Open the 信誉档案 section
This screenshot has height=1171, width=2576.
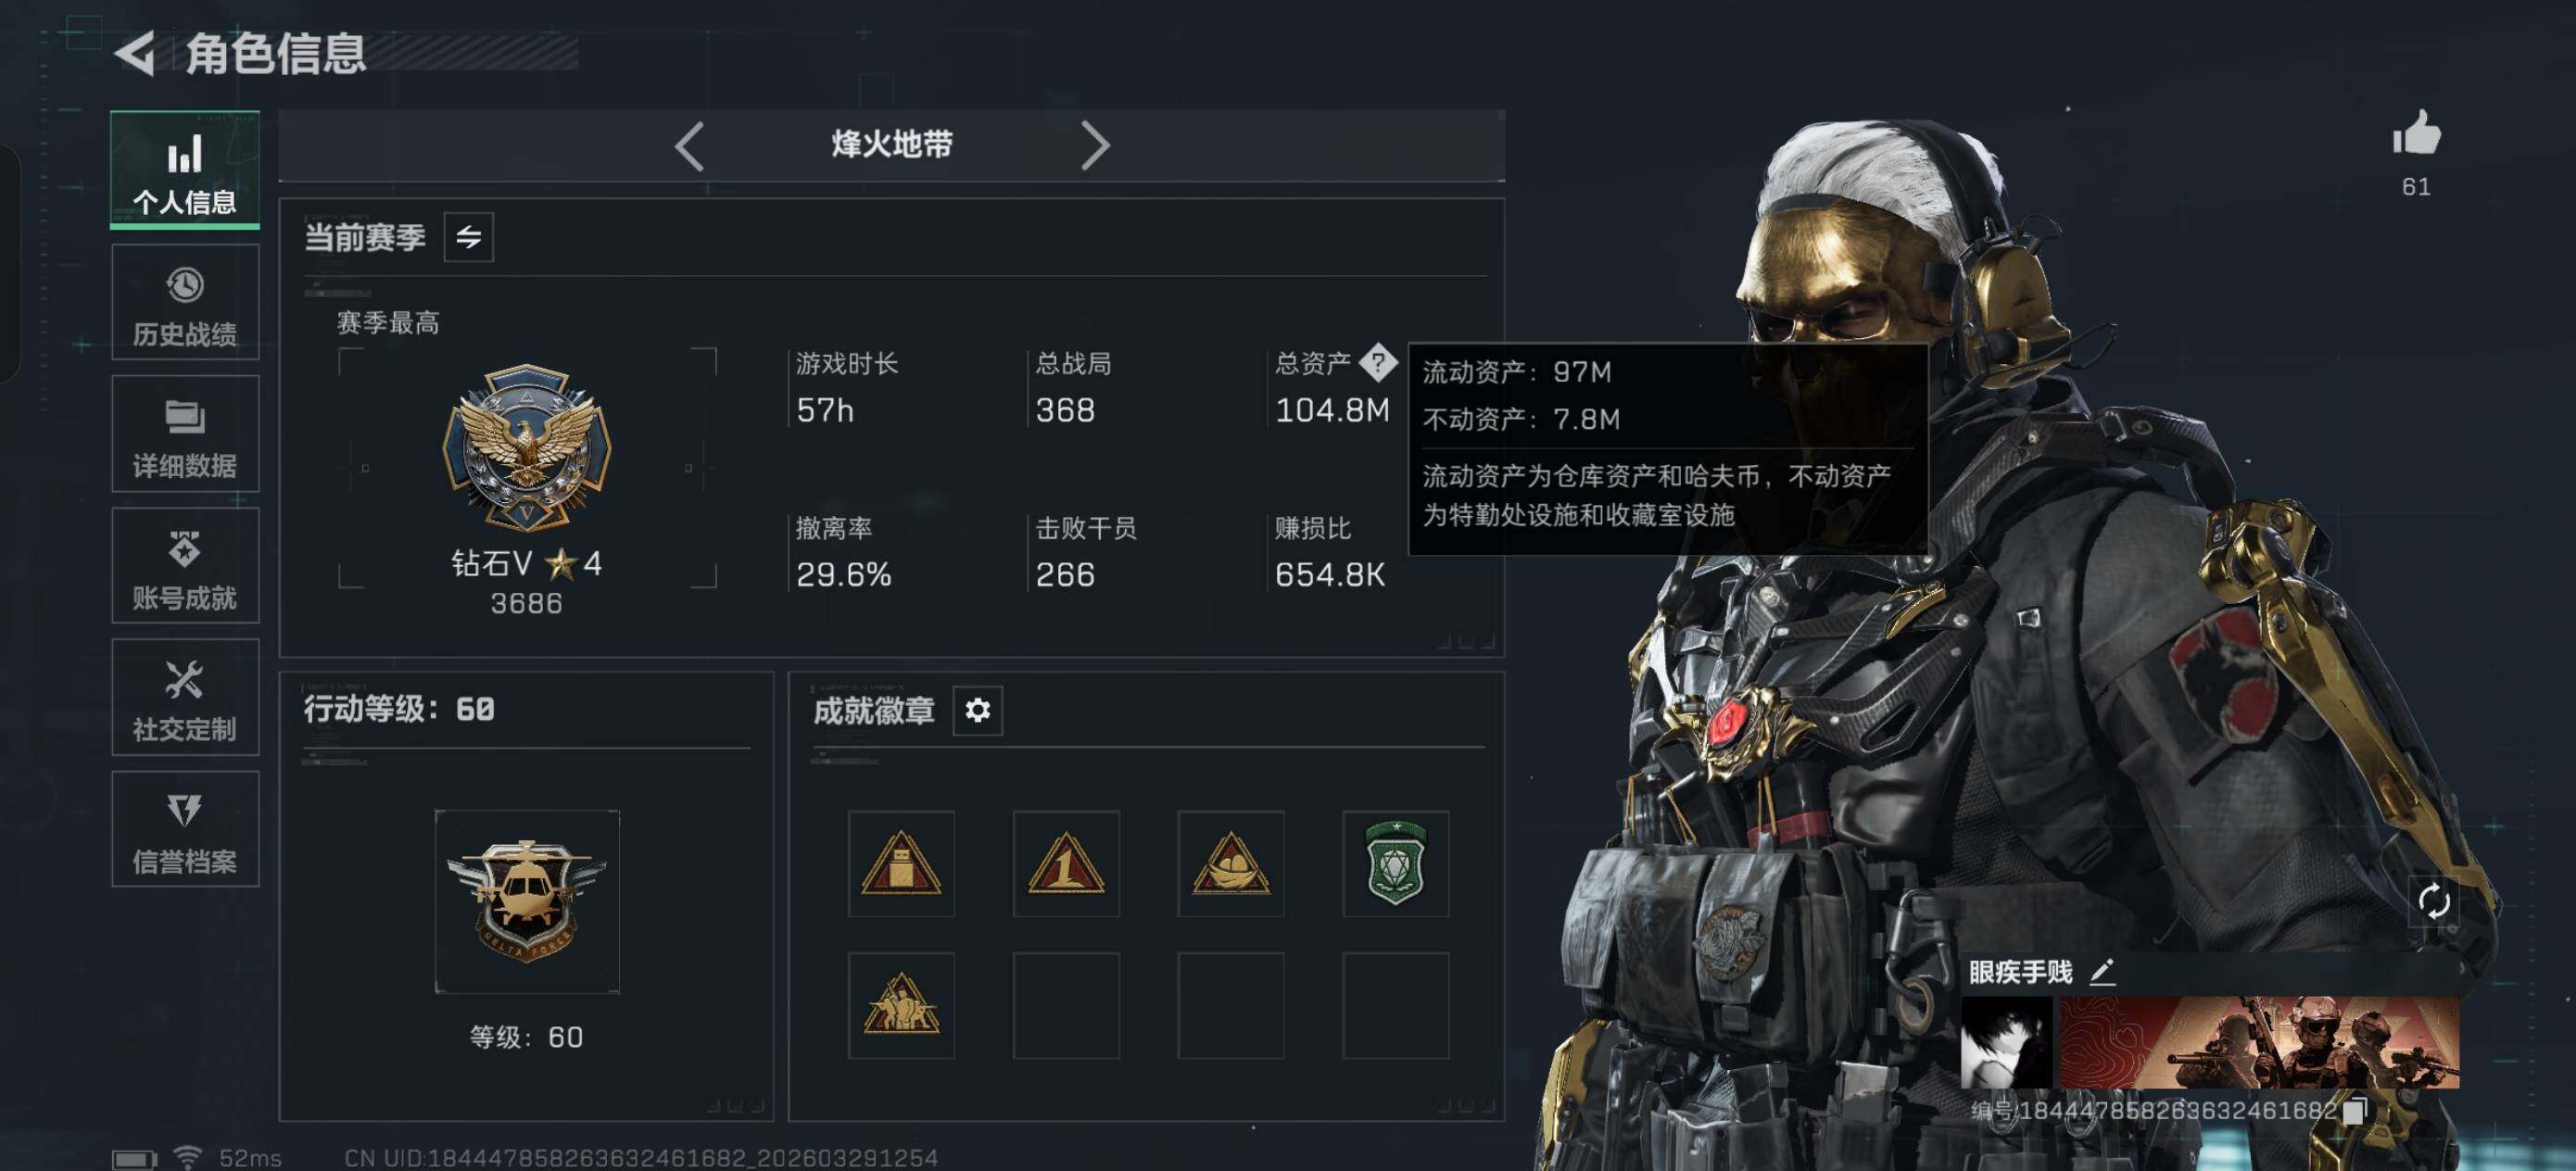coord(185,830)
